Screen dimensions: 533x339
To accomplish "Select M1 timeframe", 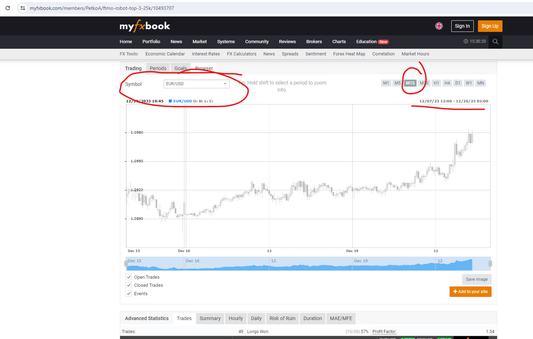I will 386,83.
